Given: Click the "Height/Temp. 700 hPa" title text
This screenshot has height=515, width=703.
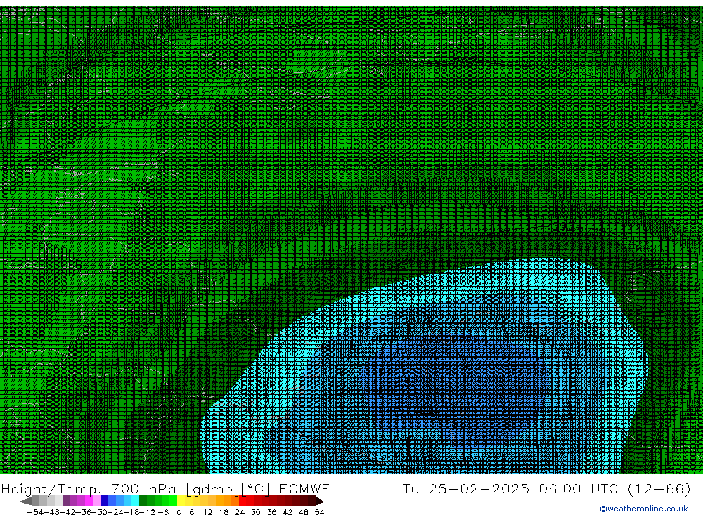Looking at the screenshot, I should [x=89, y=488].
